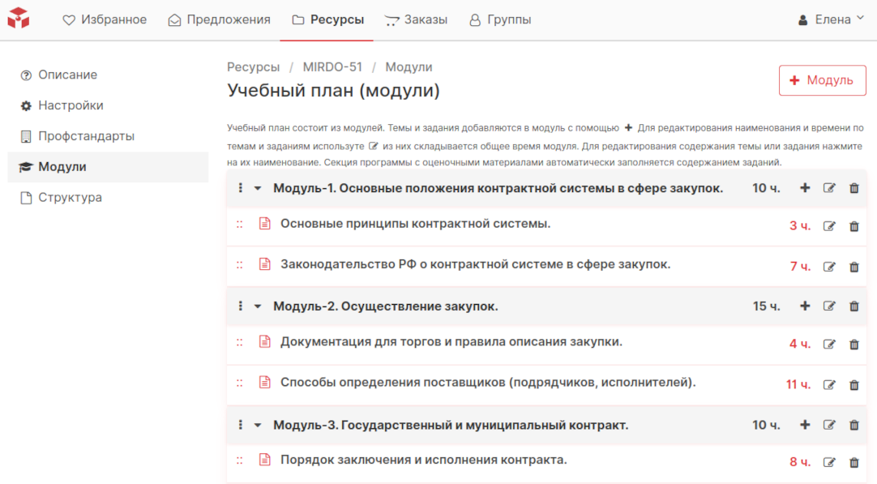Add a topic to Модуль-1 with plus icon
The height and width of the screenshot is (484, 877).
coord(805,188)
